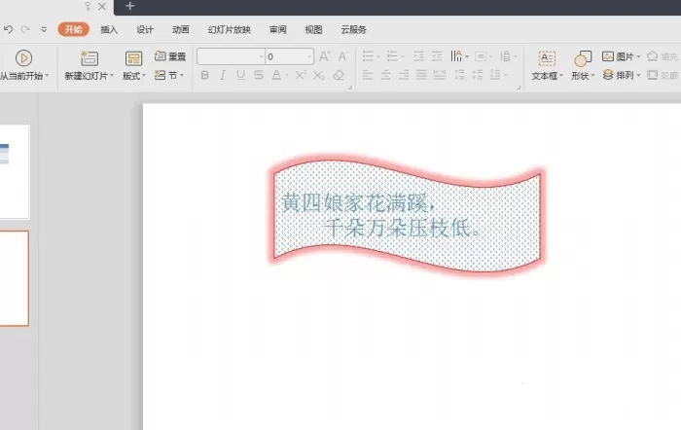The width and height of the screenshot is (681, 430).
Task: Click the numbered list icon
Action: (x=392, y=56)
